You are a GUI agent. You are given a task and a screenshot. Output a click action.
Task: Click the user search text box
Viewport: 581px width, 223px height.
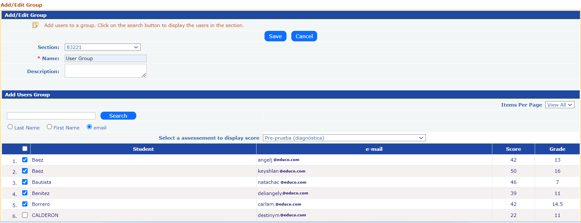pos(51,116)
